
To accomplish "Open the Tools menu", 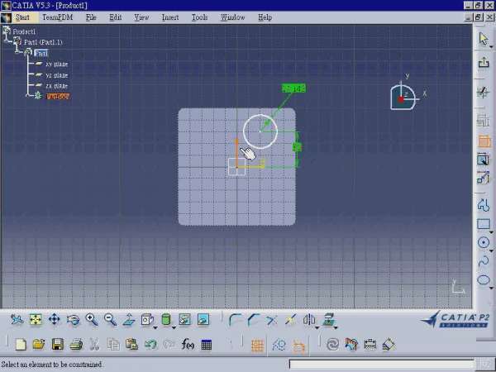I will 199,17.
